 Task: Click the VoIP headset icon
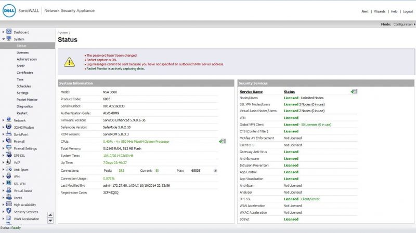pyautogui.click(x=9, y=162)
